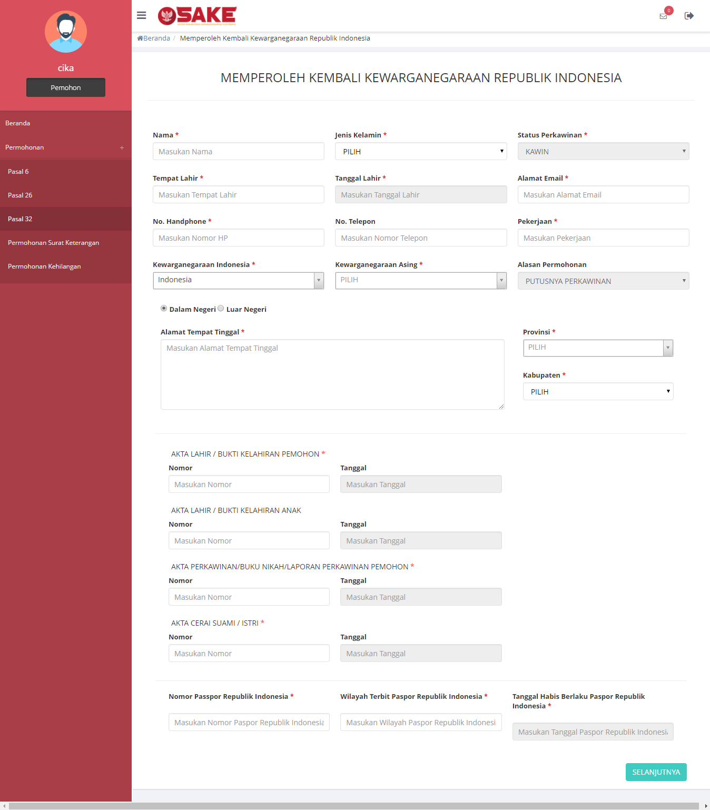Open Beranda in the sidebar
This screenshot has height=810, width=710.
(66, 123)
